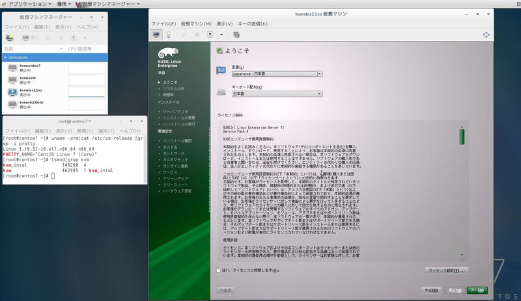Click the keyboard layout icon
The image size is (521, 301).
(221, 91)
